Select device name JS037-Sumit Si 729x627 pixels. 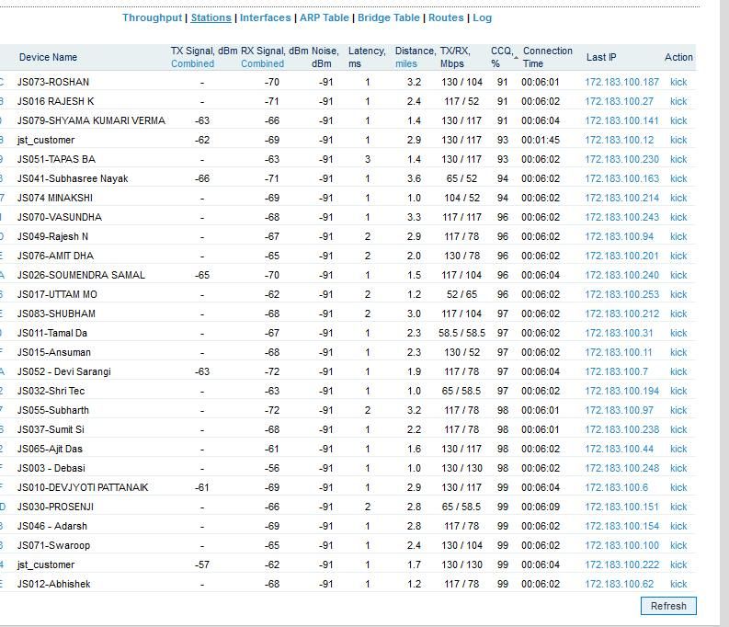click(51, 430)
